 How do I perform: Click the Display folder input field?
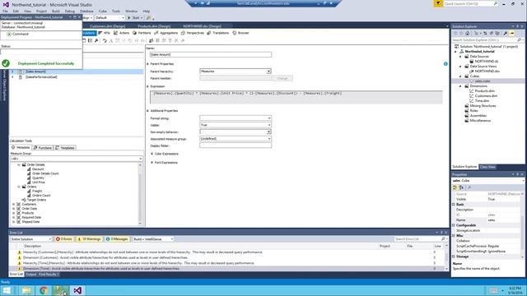(236, 146)
